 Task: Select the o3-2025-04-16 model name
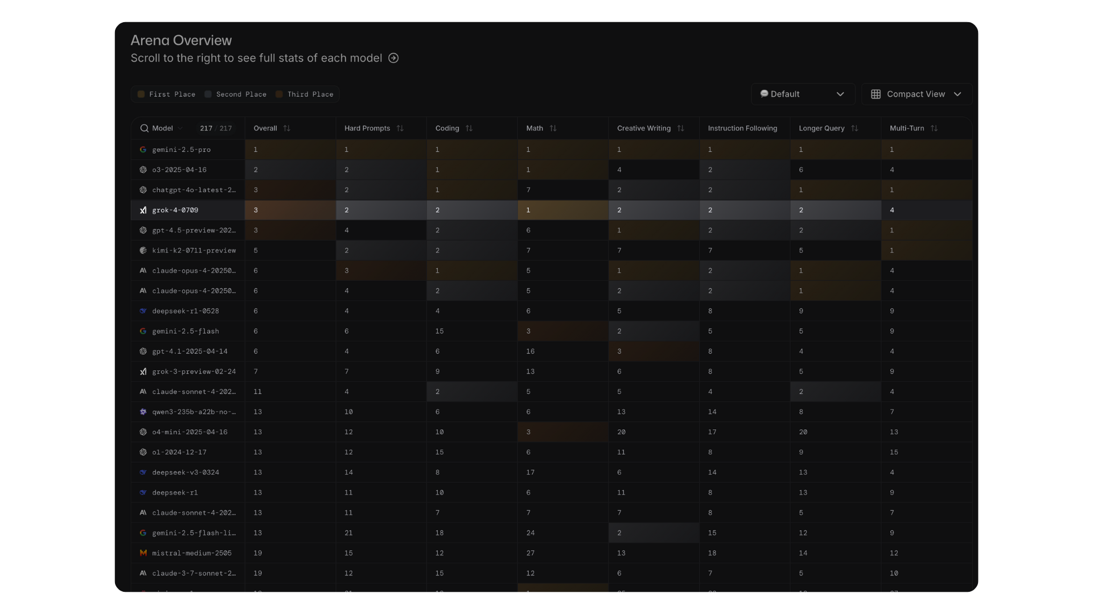[179, 170]
